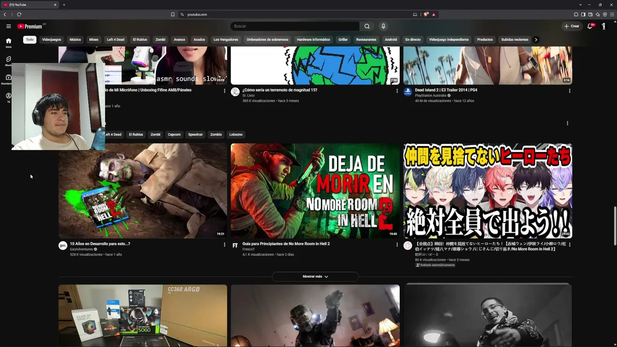Open the browser's main menu icon
The image size is (617, 347).
[x=612, y=14]
